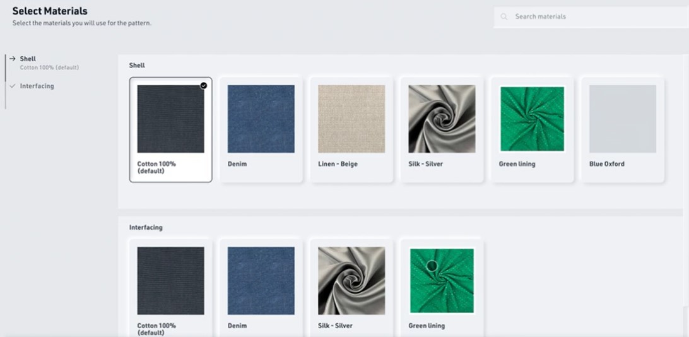Click the Blue Oxford label text
Viewport: 689px width, 337px height.
[x=606, y=164]
